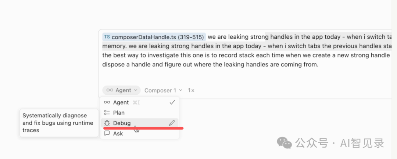Choose Plan mode from the menu

pos(119,113)
